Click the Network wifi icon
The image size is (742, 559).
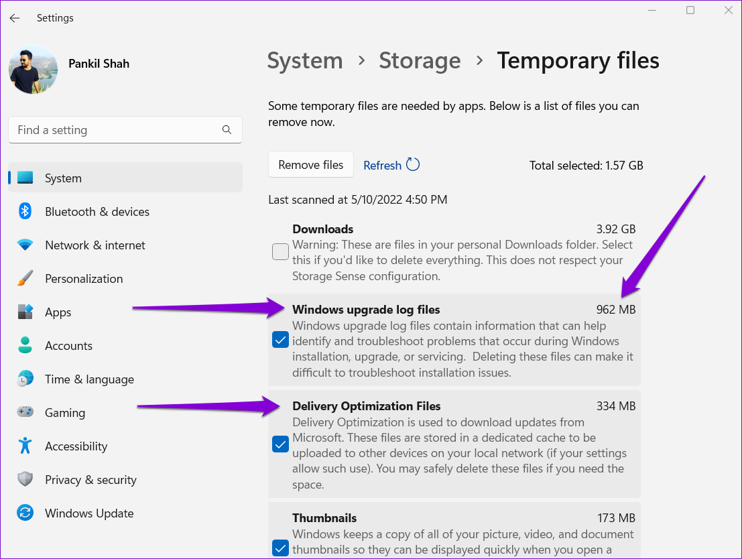coord(25,245)
